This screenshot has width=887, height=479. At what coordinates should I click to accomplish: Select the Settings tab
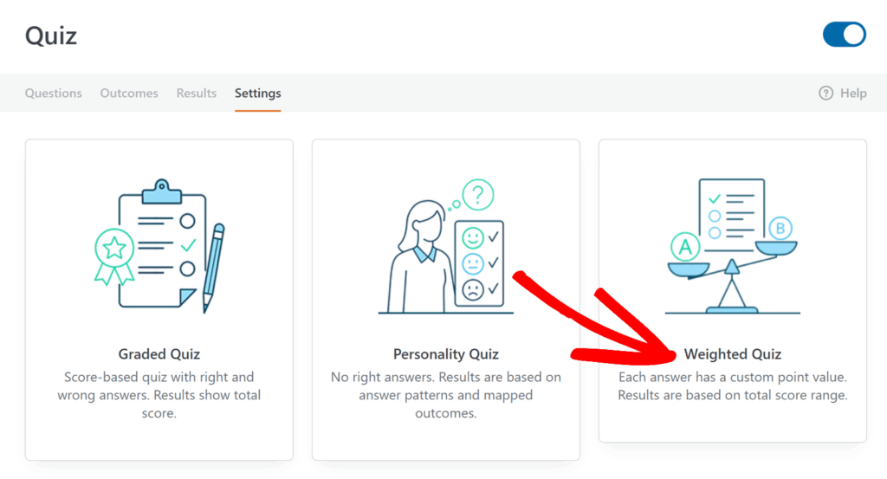257,94
